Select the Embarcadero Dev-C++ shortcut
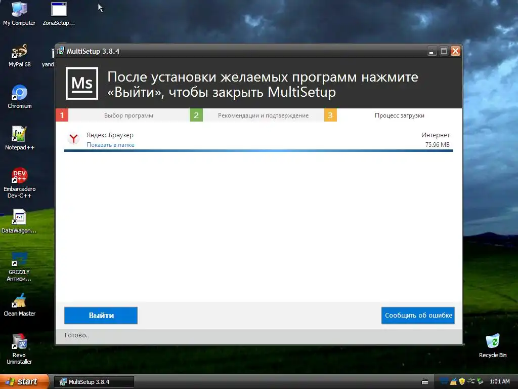The height and width of the screenshot is (389, 518). pyautogui.click(x=19, y=183)
